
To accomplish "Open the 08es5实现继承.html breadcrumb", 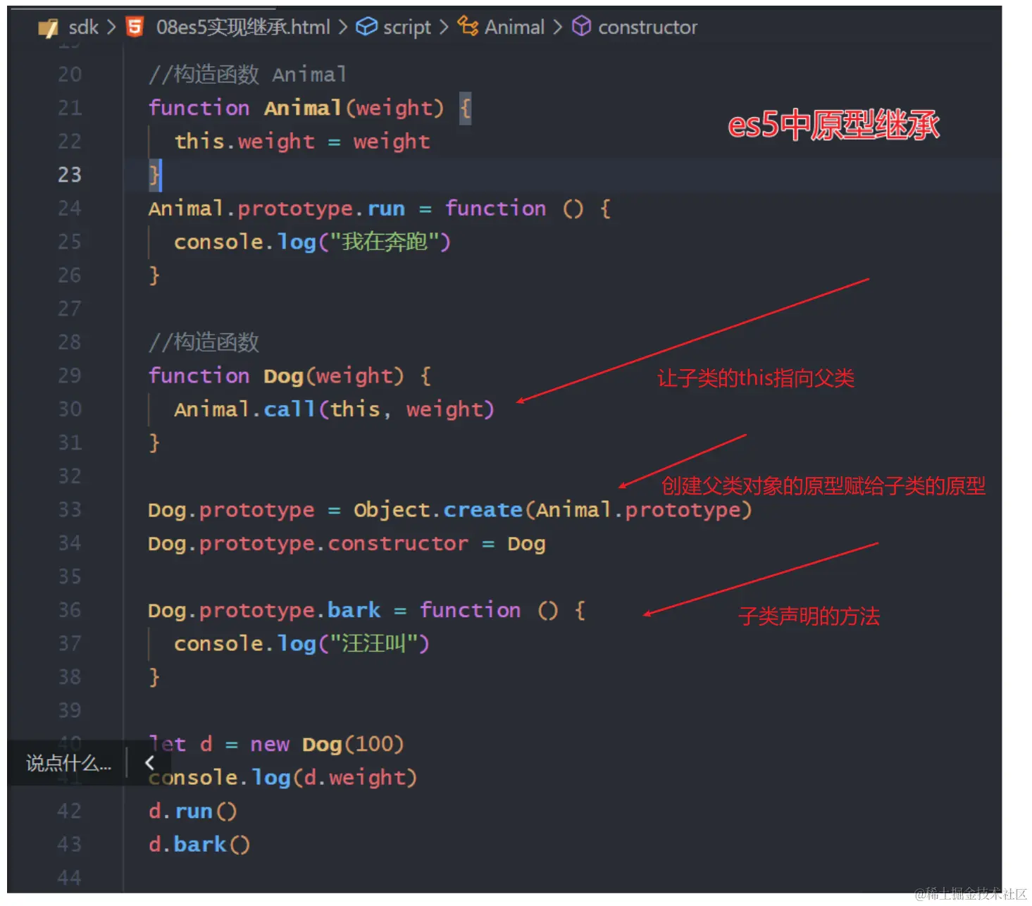I will pos(243,27).
